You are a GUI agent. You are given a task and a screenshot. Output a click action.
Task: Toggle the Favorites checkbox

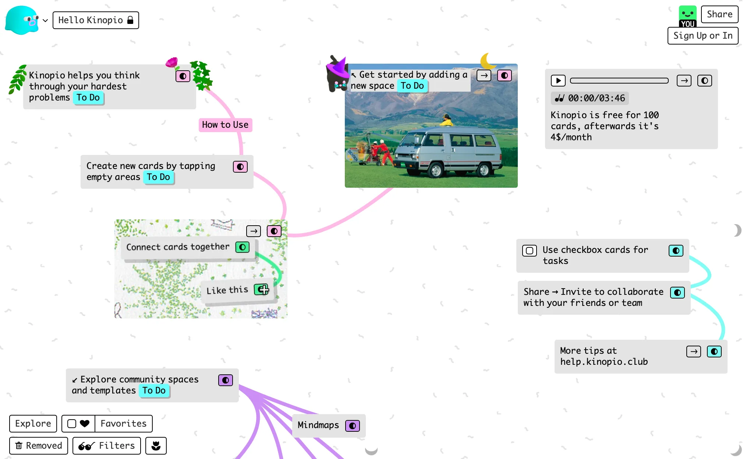coord(72,423)
